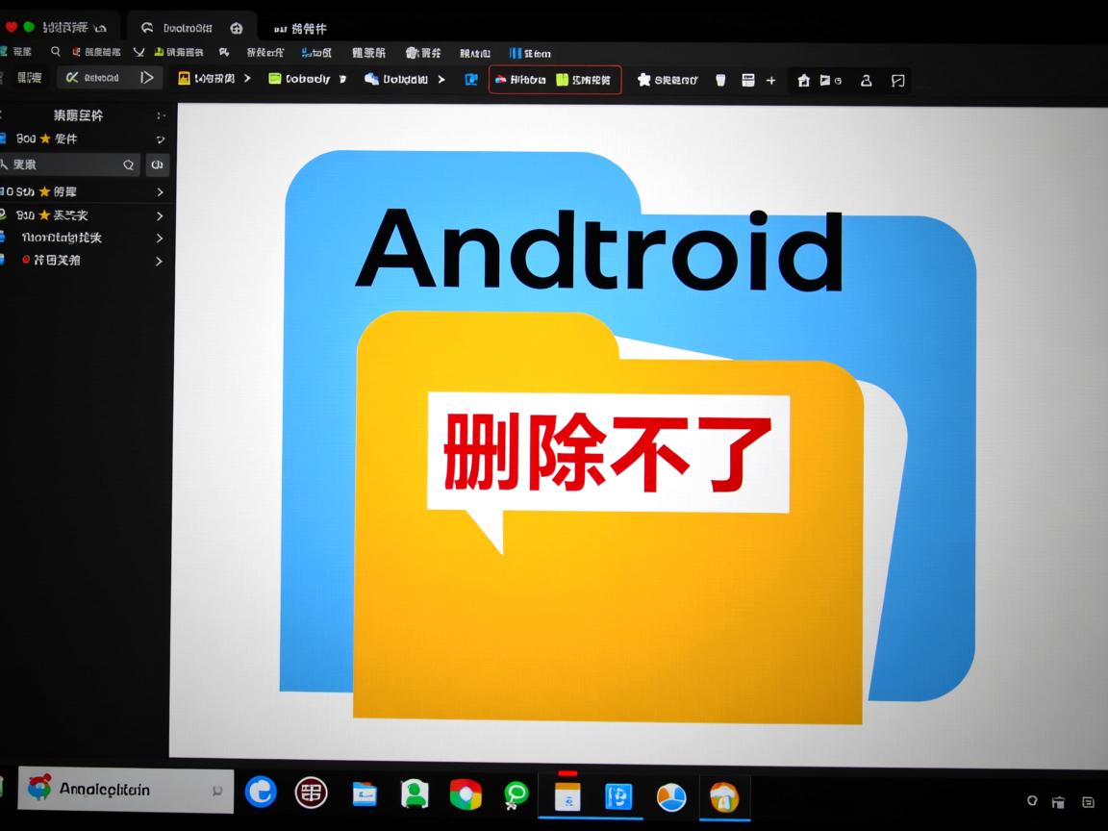1108x831 pixels.
Task: Click the plus icon in the toolbar
Action: [x=770, y=81]
